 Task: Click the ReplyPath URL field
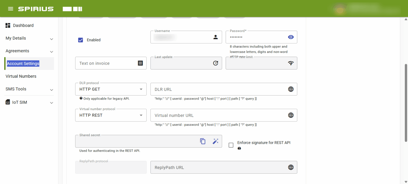pyautogui.click(x=224, y=167)
